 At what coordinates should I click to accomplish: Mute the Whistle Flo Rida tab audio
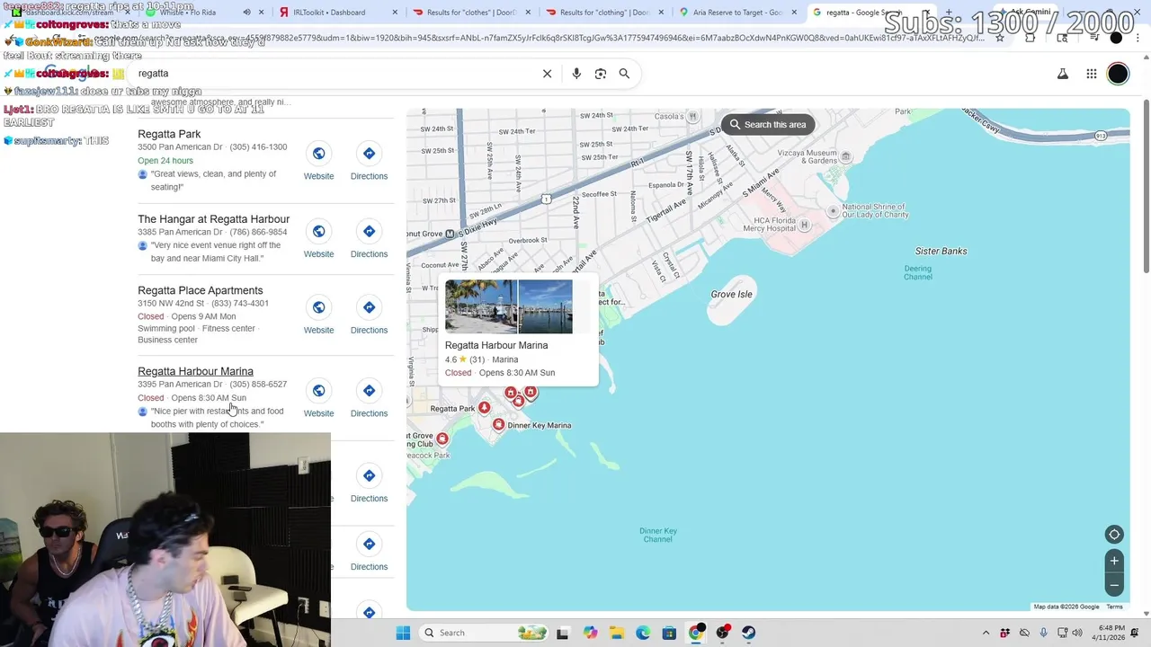pos(247,13)
